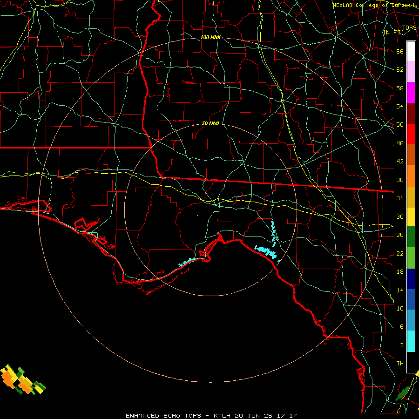Click the light pink legend swatch near 62
This screenshot has width=419, height=419.
click(411, 72)
